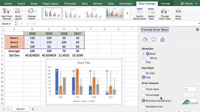Click the previous sheet navigation arrow
This screenshot has height=112, width=200.
pyautogui.click(x=4, y=109)
